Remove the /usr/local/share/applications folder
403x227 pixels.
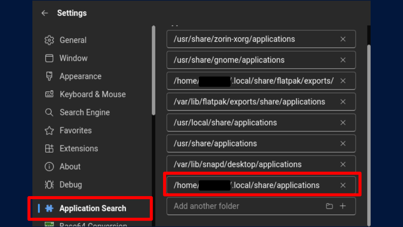(343, 123)
